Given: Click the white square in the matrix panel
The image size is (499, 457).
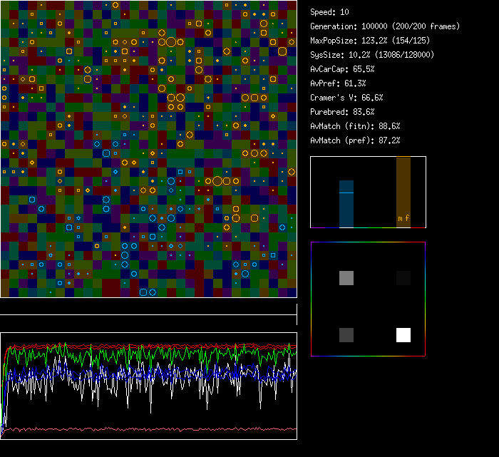Looking at the screenshot, I should (x=403, y=335).
